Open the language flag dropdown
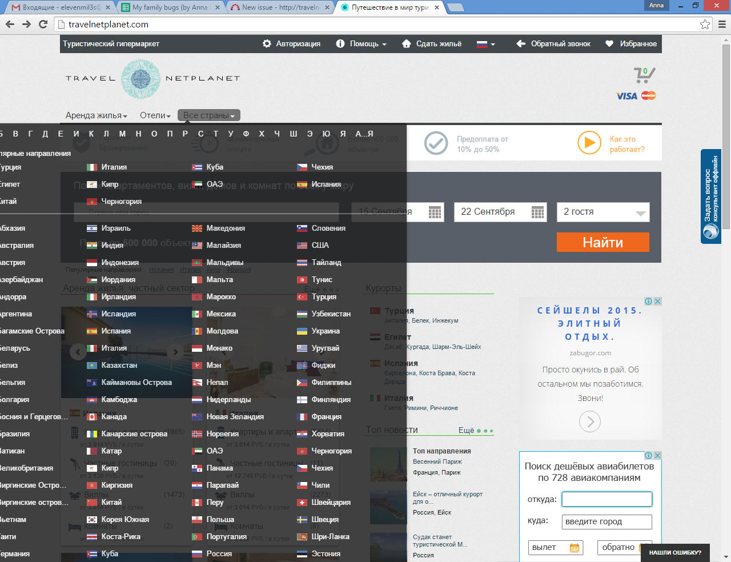This screenshot has height=562, width=731. click(485, 44)
